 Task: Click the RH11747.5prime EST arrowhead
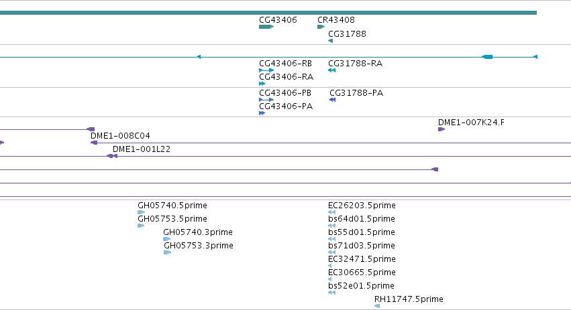click(377, 306)
